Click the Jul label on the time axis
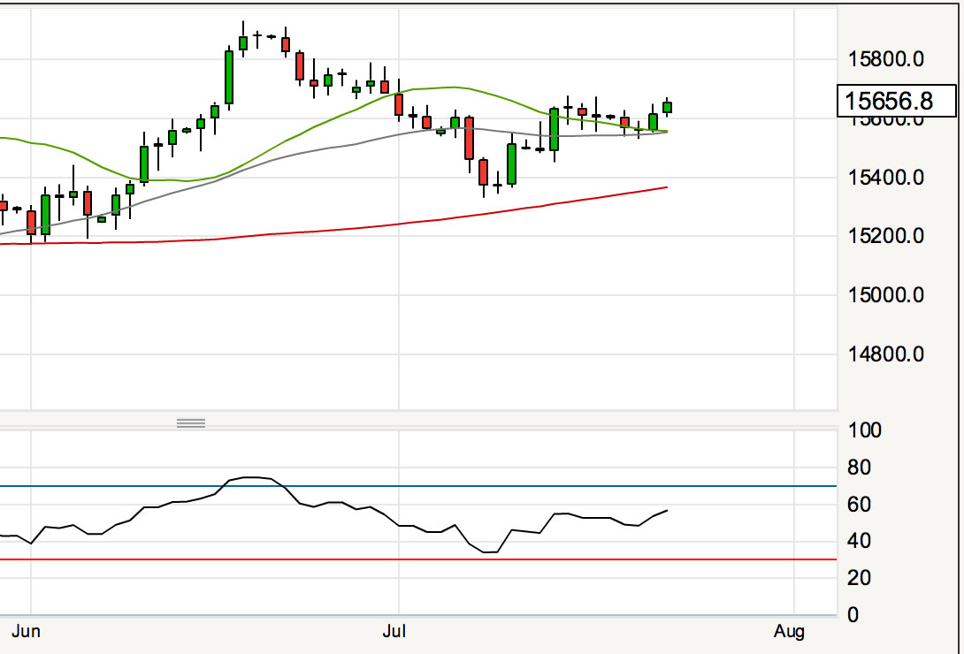Image resolution: width=964 pixels, height=654 pixels. [x=394, y=631]
